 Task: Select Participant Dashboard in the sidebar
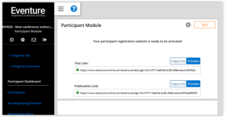click(24, 81)
